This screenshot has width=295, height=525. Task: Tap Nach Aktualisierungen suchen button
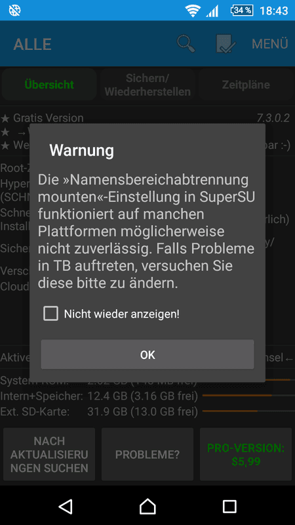tap(49, 454)
